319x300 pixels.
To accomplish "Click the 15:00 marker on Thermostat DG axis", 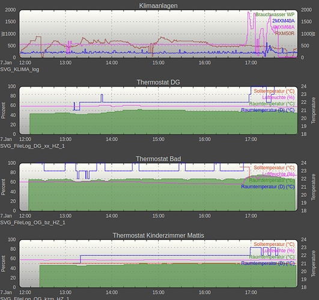I will coord(158,139).
